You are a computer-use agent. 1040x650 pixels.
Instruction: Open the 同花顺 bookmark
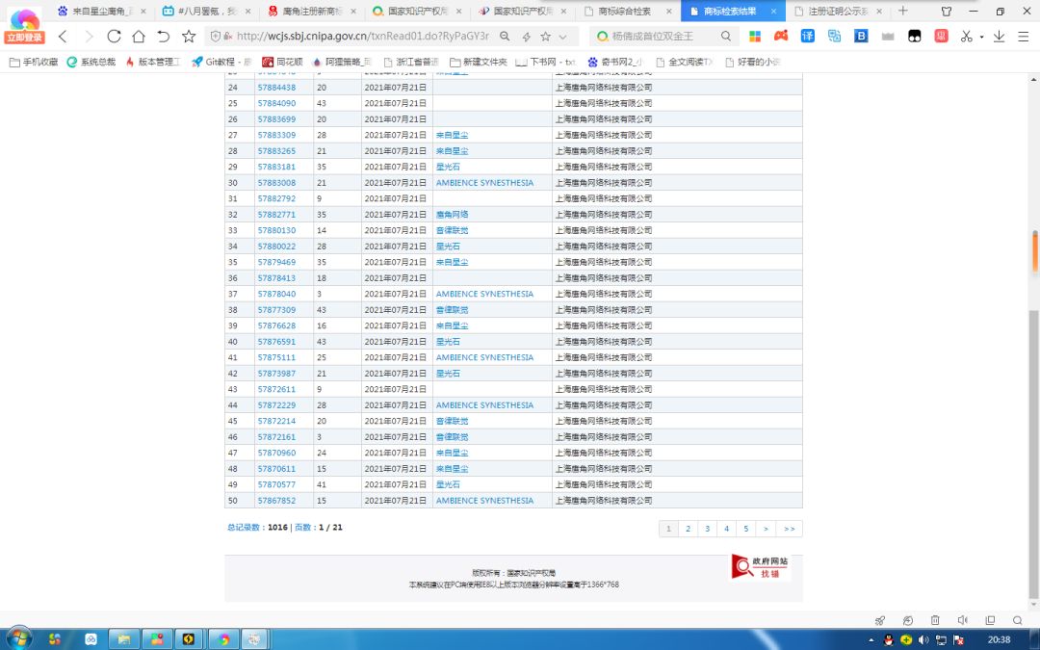click(x=282, y=62)
